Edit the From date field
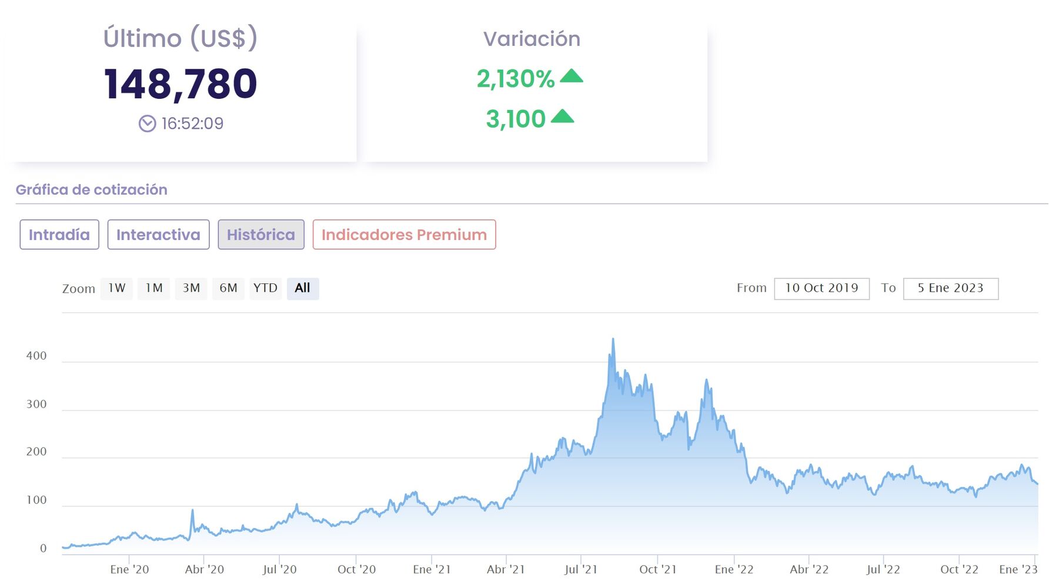1056x588 pixels. 821,288
